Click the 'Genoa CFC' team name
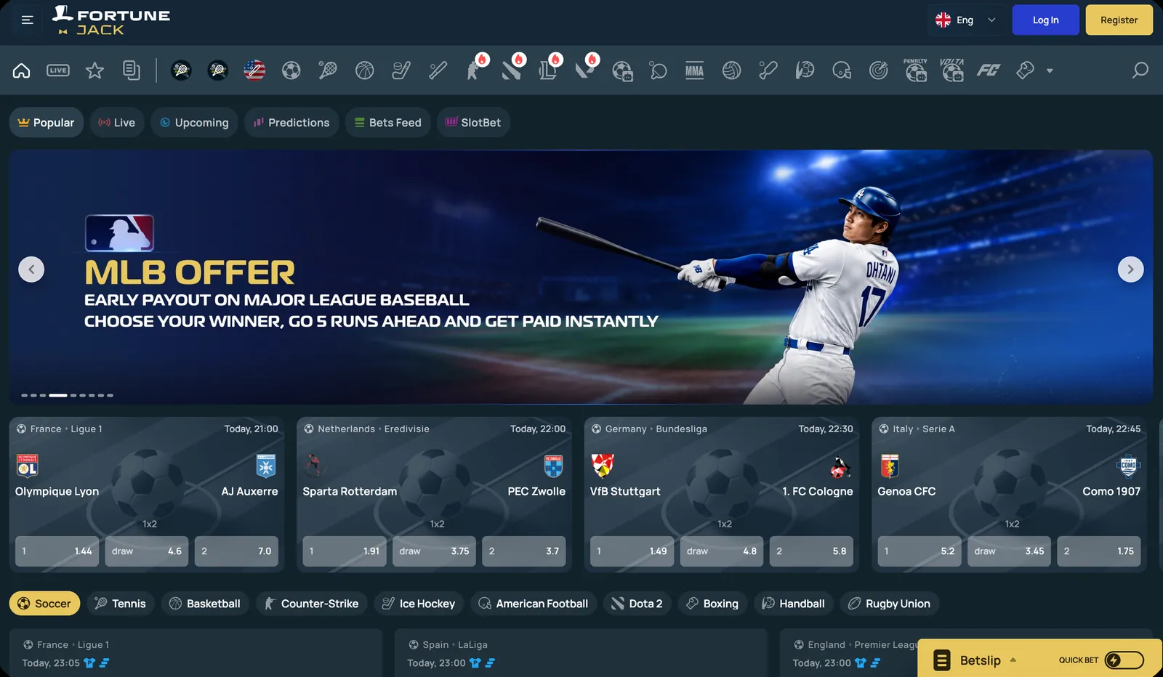The width and height of the screenshot is (1163, 677). [x=906, y=492]
